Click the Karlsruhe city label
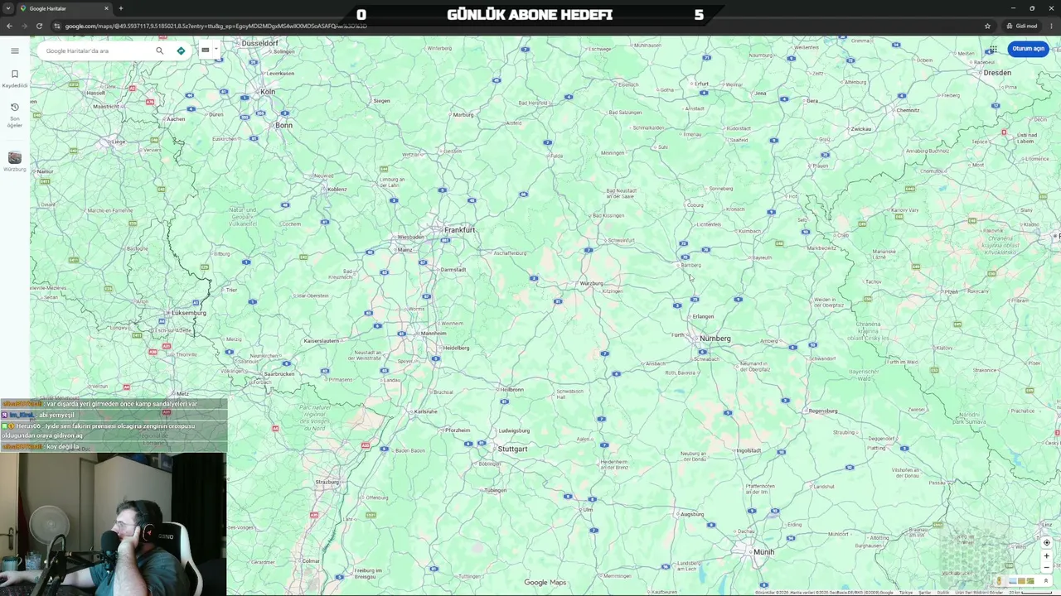 pos(425,411)
